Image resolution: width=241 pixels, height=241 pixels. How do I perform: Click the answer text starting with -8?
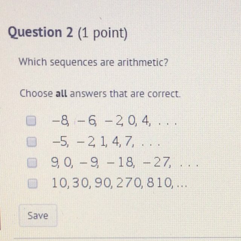point(113,122)
